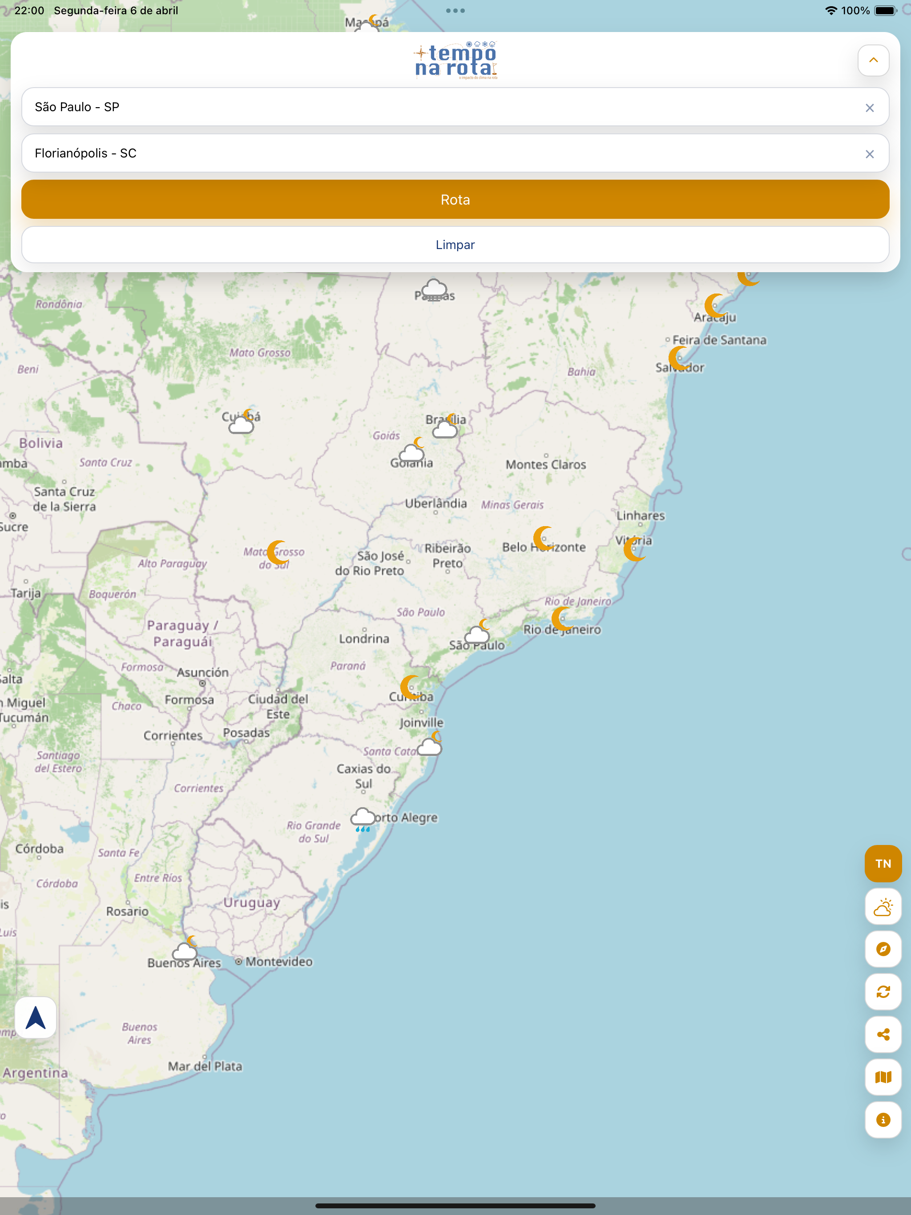Tap the Ribeirão Preto label

(447, 555)
